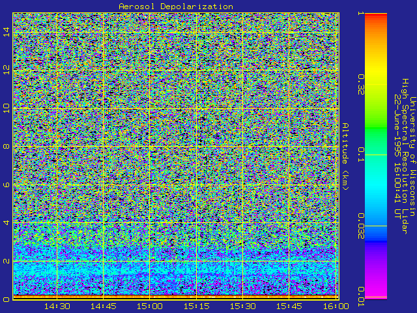Click the 0 km altitude axis label
Viewport: 417px width, 313px height.
coord(6,299)
